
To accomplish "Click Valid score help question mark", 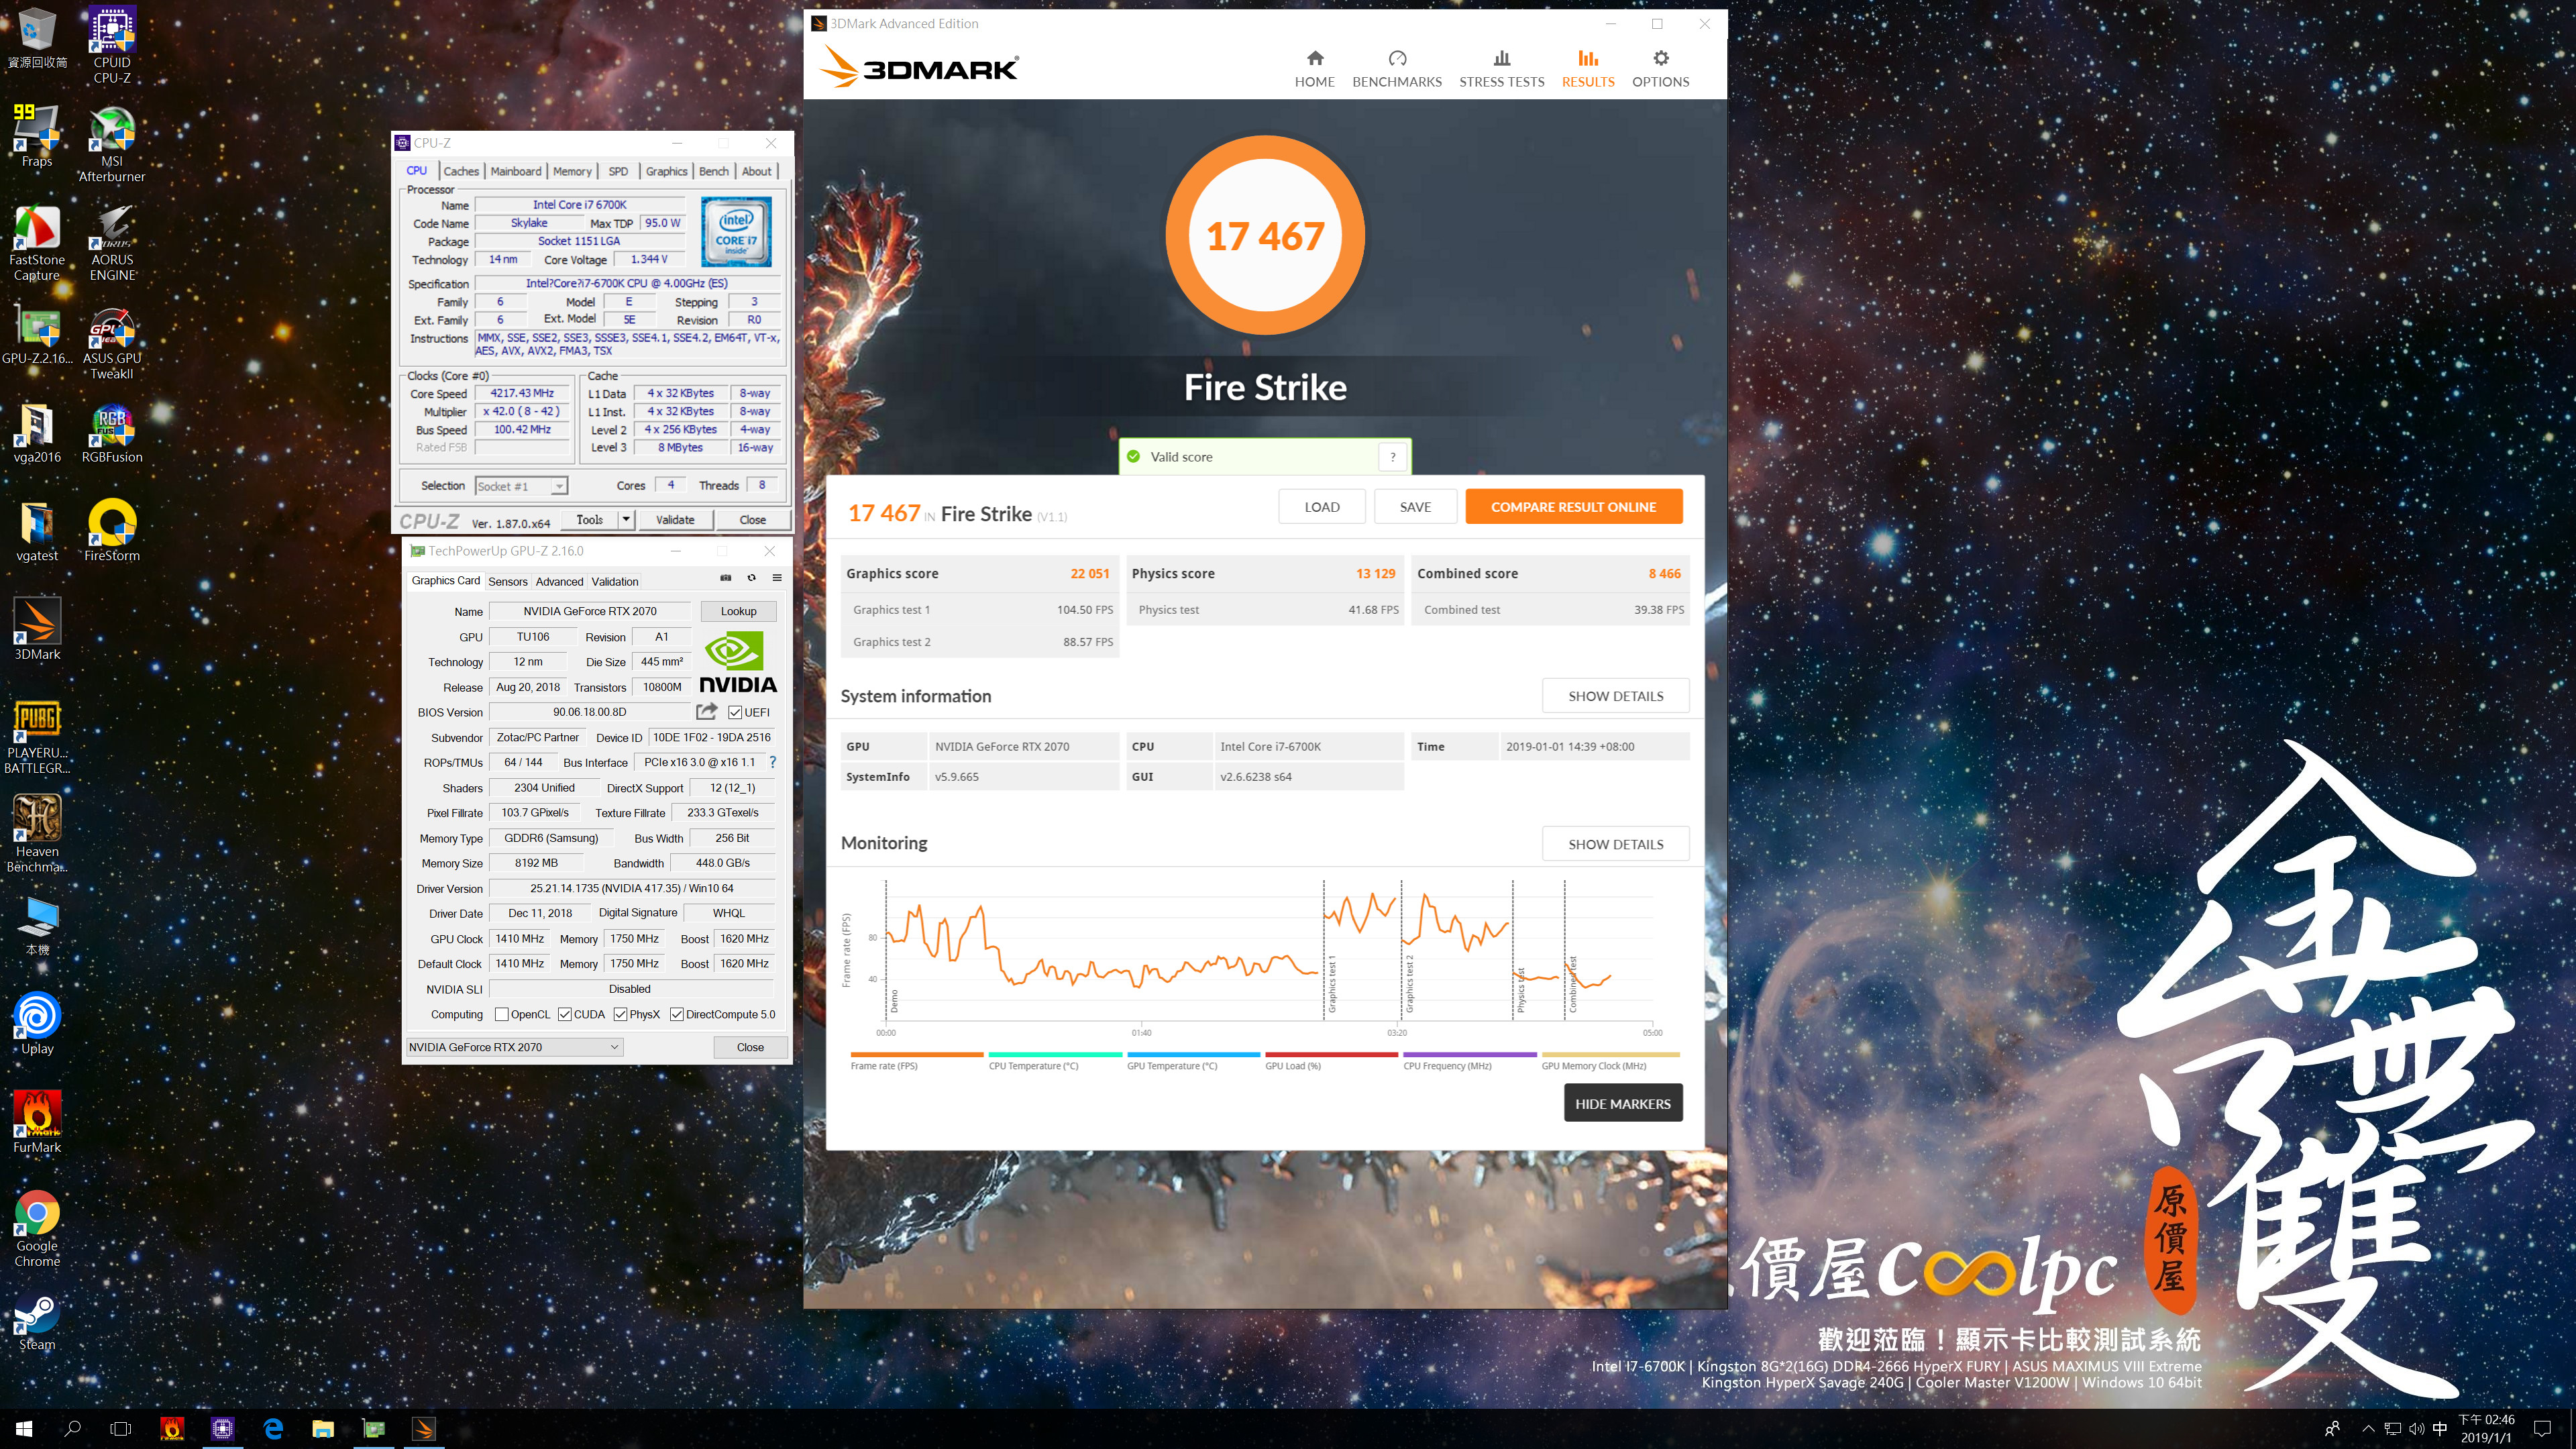I will tap(1392, 457).
